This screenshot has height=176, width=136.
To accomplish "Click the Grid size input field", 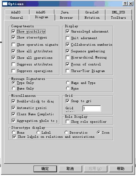I will [x=92, y=108].
